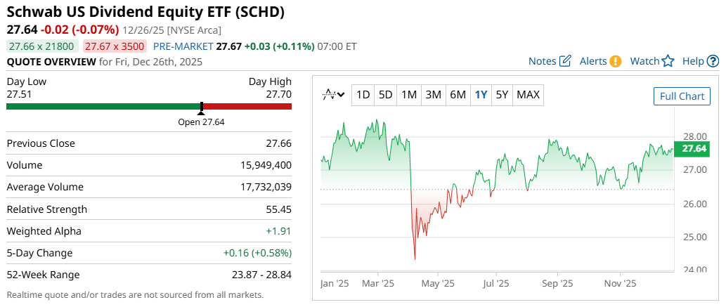Click the Help question mark icon

coord(713,61)
